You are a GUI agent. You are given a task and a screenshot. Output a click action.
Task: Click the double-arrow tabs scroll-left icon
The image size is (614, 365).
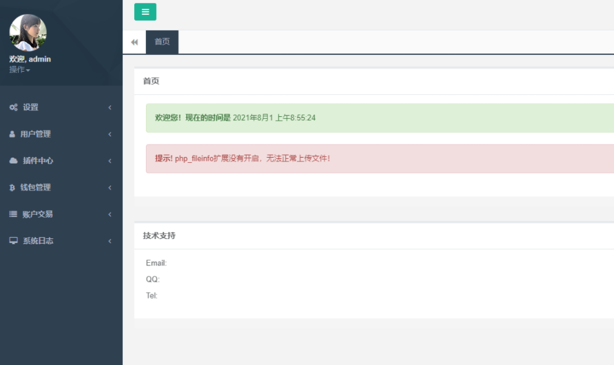coord(134,42)
